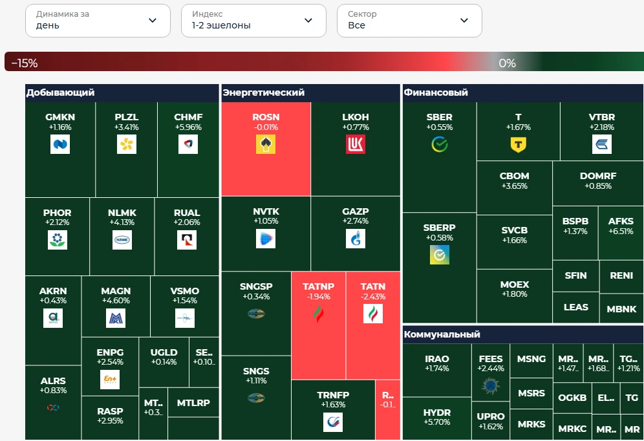Click the GMKN Norilsk Nickel logo
This screenshot has width=644, height=441.
click(60, 144)
